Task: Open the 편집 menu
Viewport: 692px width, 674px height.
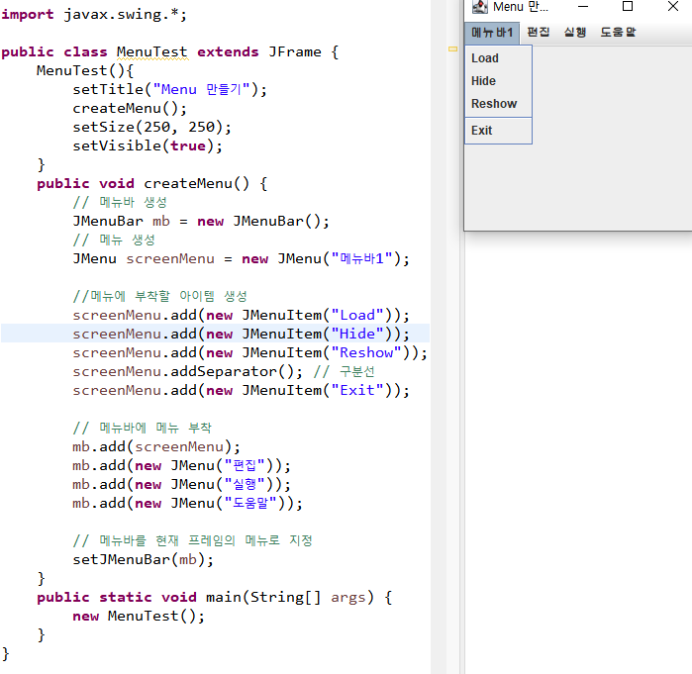Action: [539, 33]
